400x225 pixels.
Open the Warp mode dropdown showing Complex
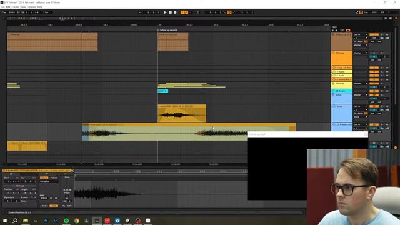[49, 181]
